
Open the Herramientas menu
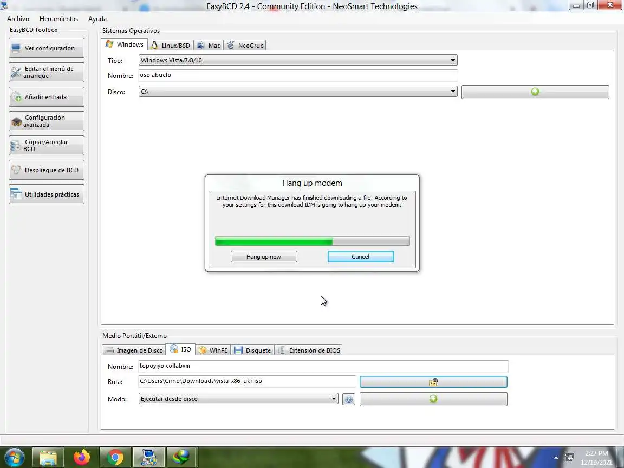58,19
